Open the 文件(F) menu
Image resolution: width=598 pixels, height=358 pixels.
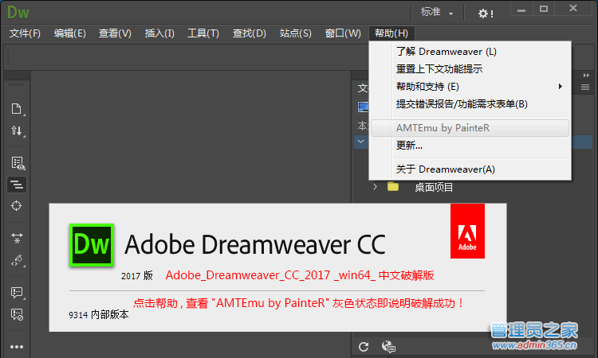(x=25, y=33)
